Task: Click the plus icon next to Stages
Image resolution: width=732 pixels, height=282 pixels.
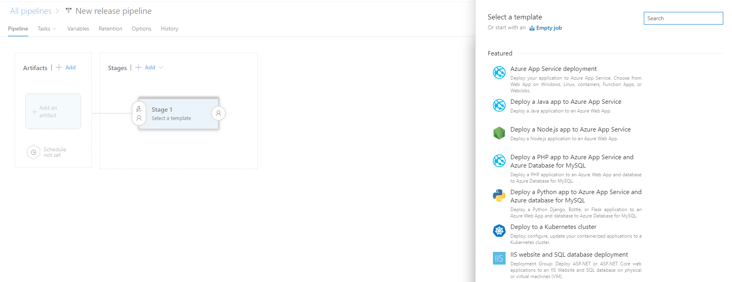Action: pyautogui.click(x=138, y=67)
